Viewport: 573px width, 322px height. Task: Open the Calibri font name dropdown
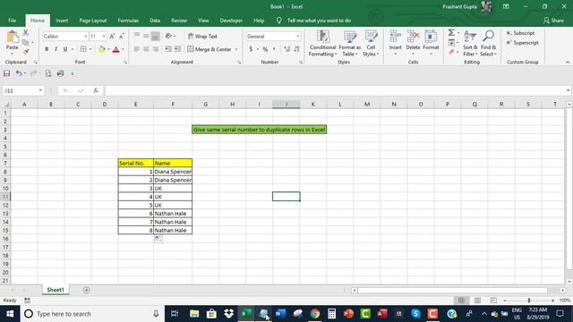[86, 36]
